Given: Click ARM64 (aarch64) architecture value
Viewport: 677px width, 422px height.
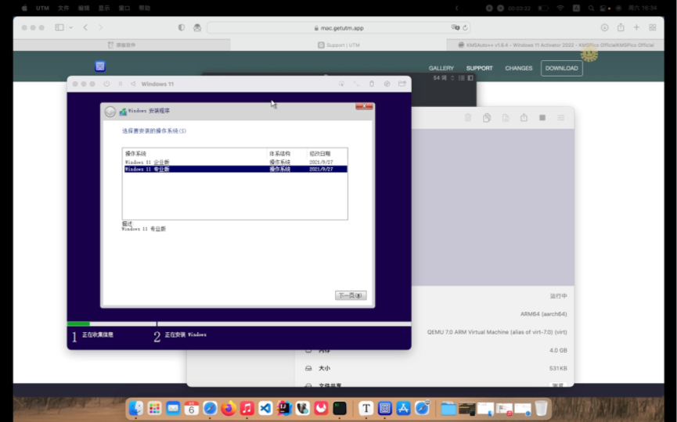Looking at the screenshot, I should pos(544,314).
